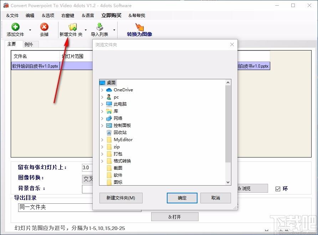Expand the pc node
This screenshot has width=318, height=235.
point(102,97)
